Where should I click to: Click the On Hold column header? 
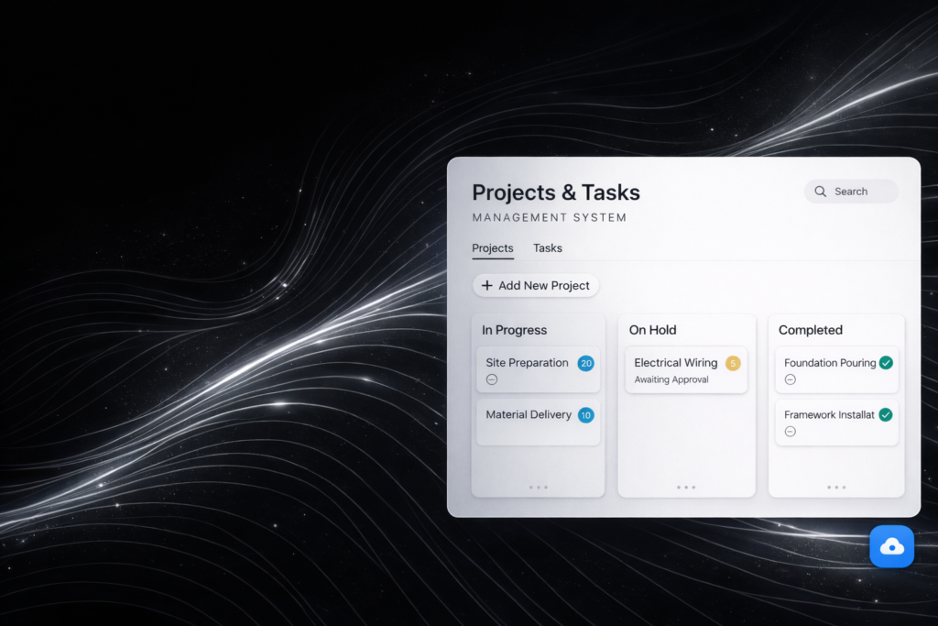(652, 330)
